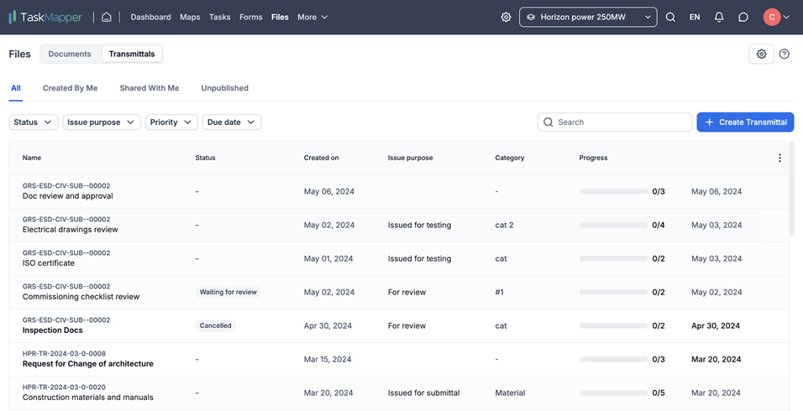Open Inspection Docs transmittal
This screenshot has width=803, height=411.
click(x=52, y=330)
